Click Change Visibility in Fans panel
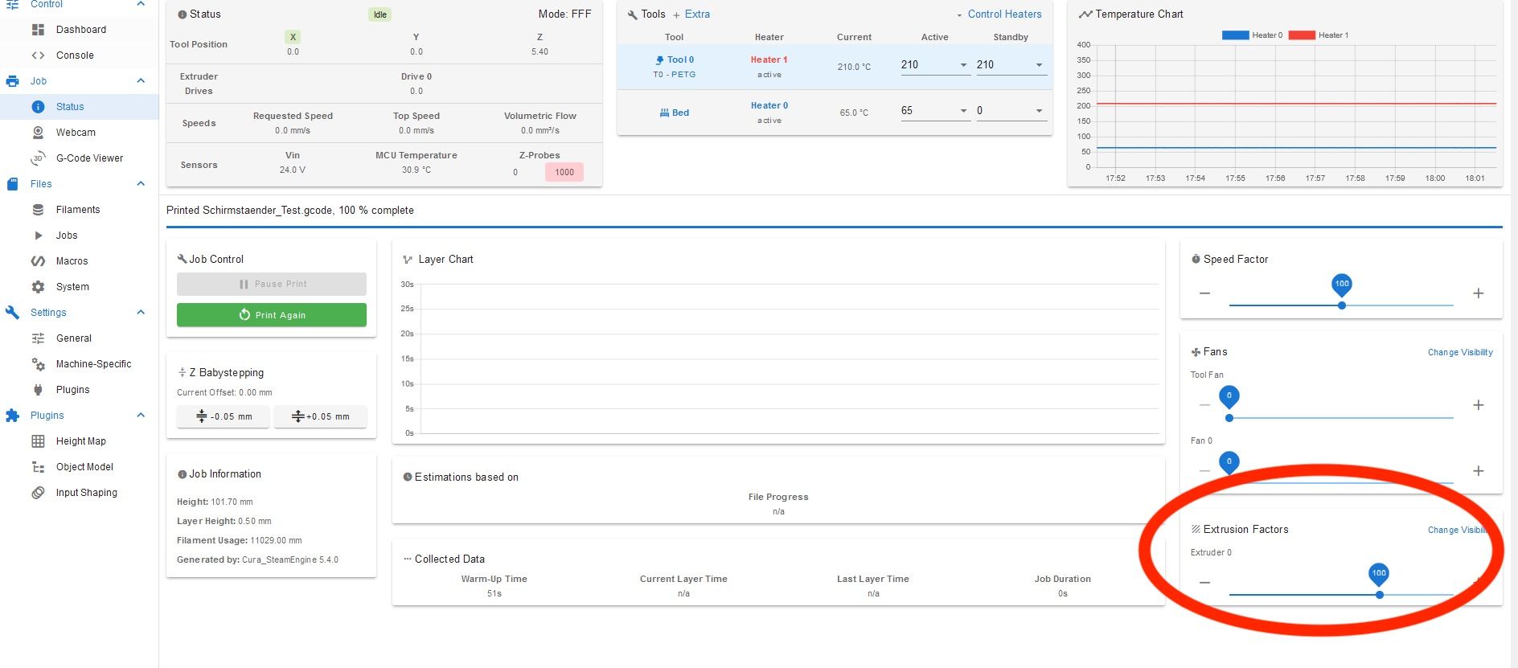Image resolution: width=1518 pixels, height=668 pixels. 1460,353
